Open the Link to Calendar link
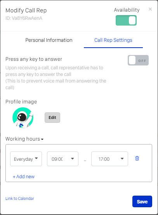The image size is (158, 215). 20,198
